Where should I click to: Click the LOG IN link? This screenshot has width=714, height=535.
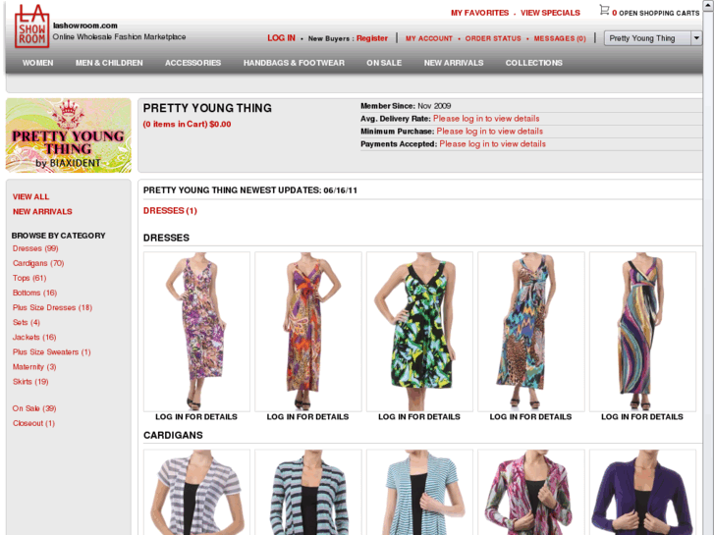pyautogui.click(x=281, y=38)
